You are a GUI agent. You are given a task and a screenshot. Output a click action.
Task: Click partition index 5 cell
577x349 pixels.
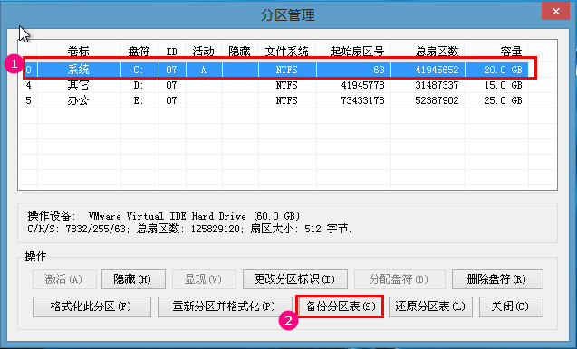[28, 100]
